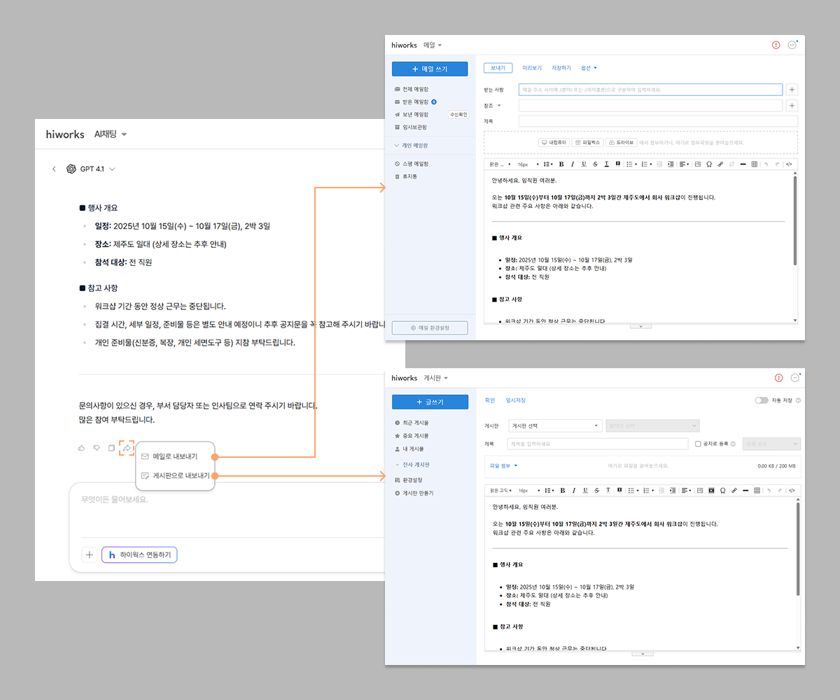Click the plus icon beside the recipient field
The image size is (840, 700).
point(792,90)
